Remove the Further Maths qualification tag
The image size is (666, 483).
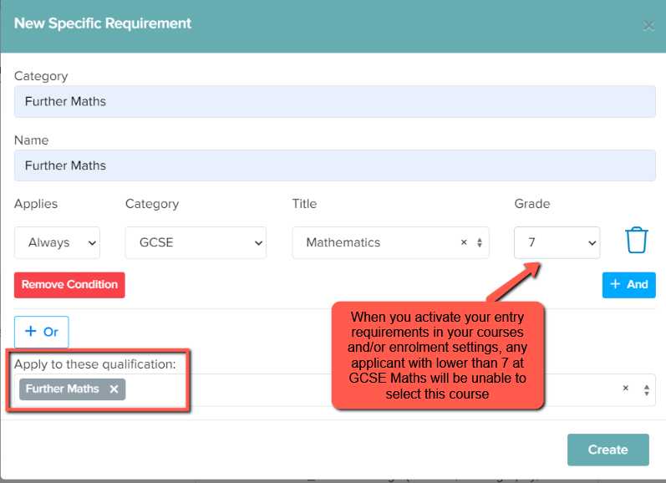pos(114,389)
